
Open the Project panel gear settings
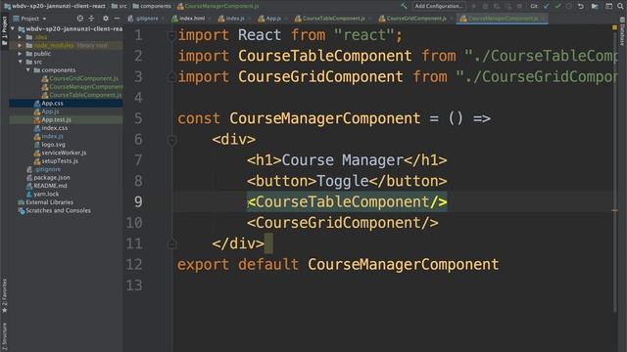(x=106, y=19)
